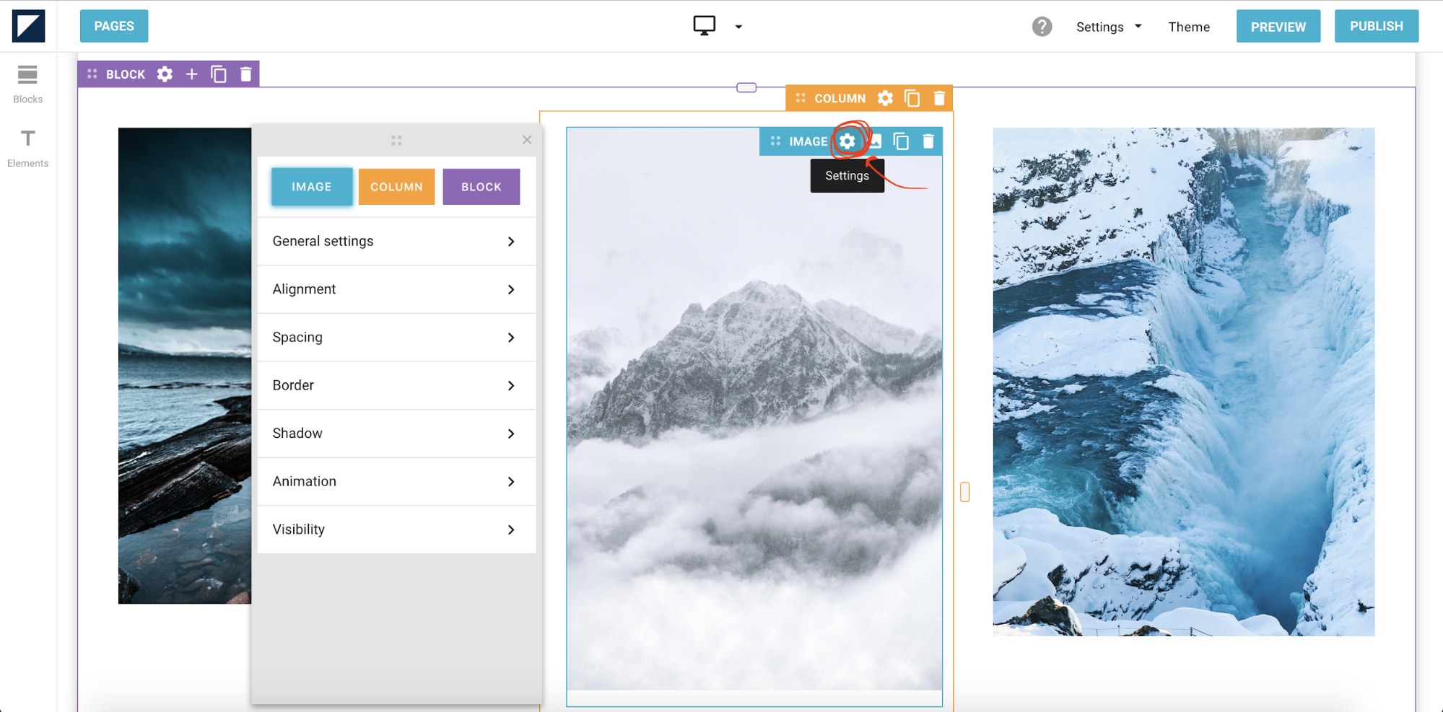The image size is (1443, 712).
Task: Open Column settings gear icon
Action: click(885, 98)
